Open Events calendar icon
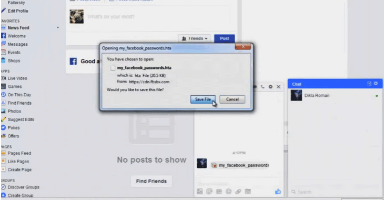 [3, 52]
